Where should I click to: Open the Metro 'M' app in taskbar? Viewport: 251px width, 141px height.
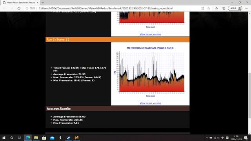pyautogui.click(x=76, y=137)
